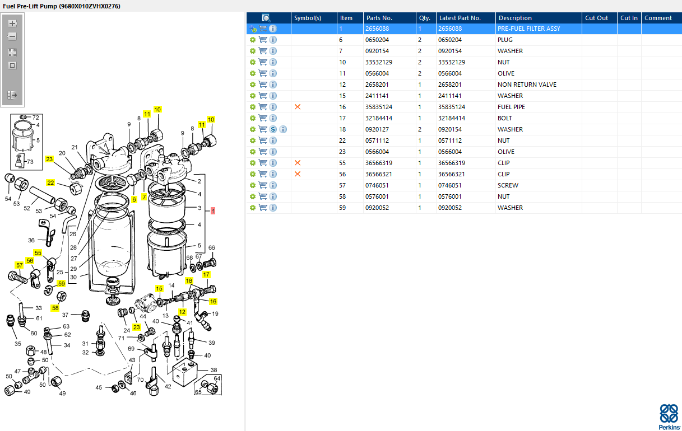682x431 pixels.
Task: Add the NON RETURN VALVE to cart
Action: [x=263, y=85]
